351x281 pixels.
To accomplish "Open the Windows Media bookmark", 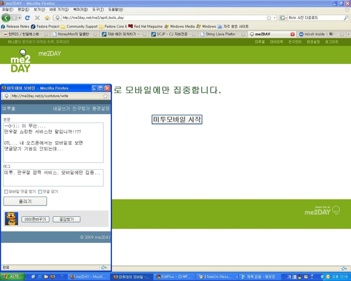I will click(x=180, y=26).
